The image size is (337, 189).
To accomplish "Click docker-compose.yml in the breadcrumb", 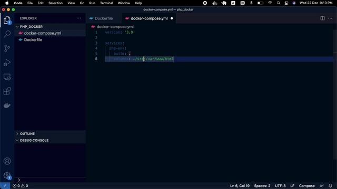I will coord(115,27).
